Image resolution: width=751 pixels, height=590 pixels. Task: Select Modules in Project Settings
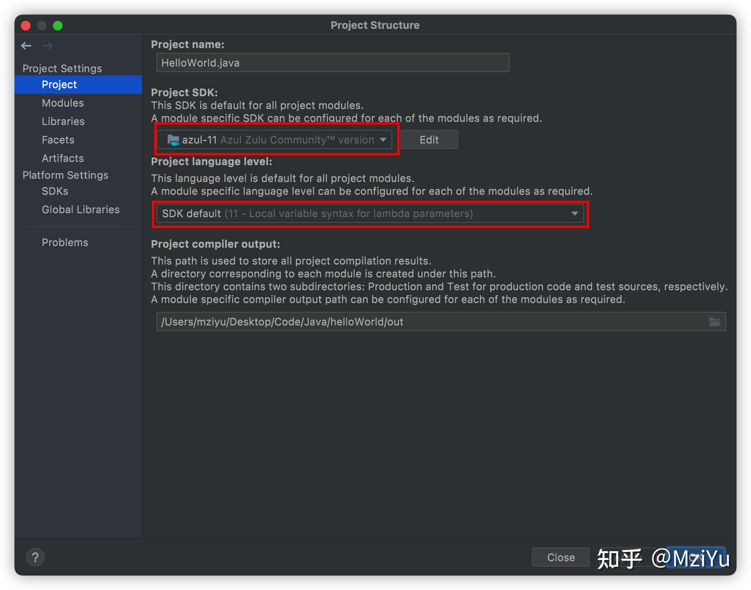pyautogui.click(x=63, y=103)
